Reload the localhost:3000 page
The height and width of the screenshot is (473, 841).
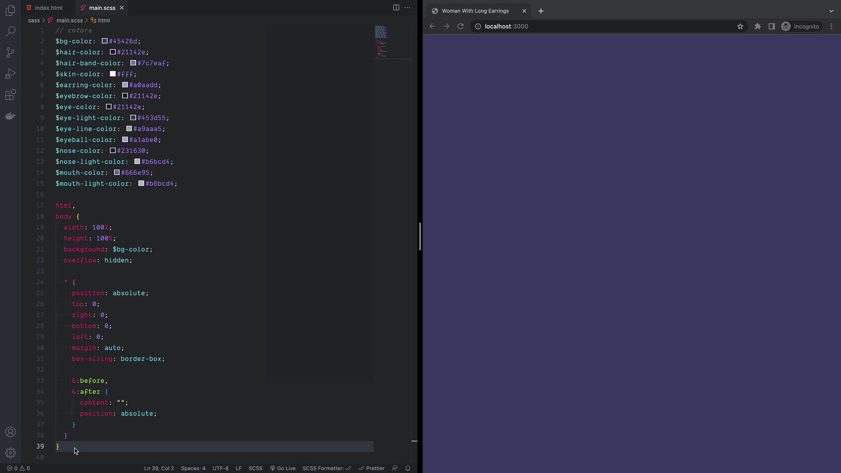[x=460, y=26]
